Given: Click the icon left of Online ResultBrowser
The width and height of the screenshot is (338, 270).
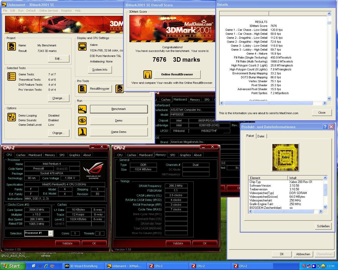Looking at the screenshot, I should pyautogui.click(x=148, y=75).
